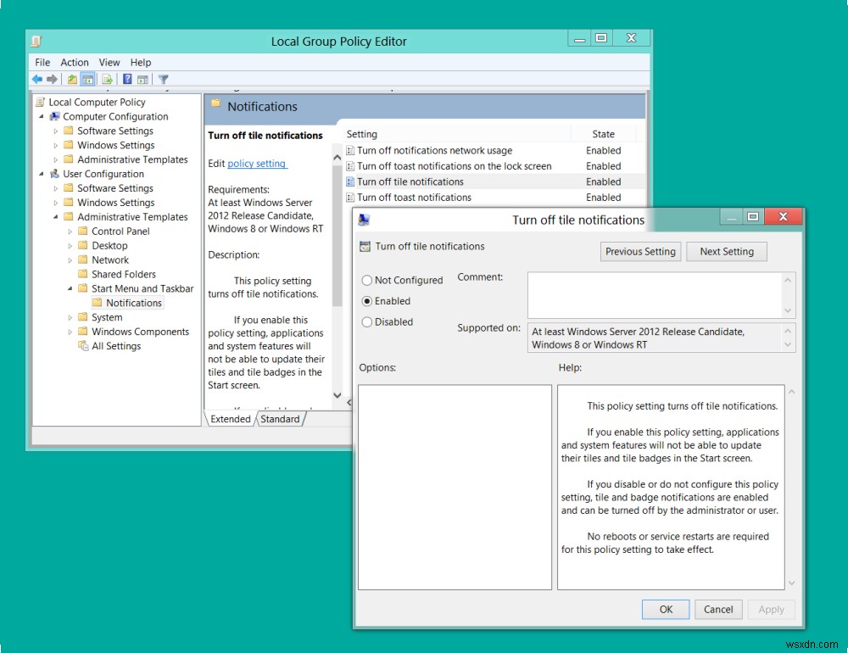The image size is (848, 653).
Task: Expand the Windows Components folder
Action: point(70,331)
